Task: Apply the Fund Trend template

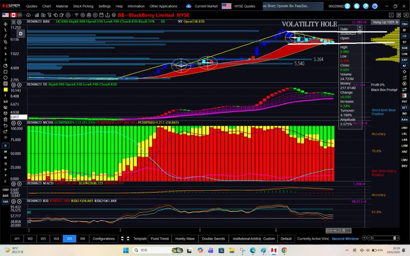Action: 160,239
